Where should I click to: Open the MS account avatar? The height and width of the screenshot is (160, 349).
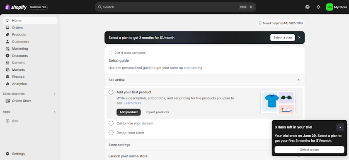click(x=330, y=7)
